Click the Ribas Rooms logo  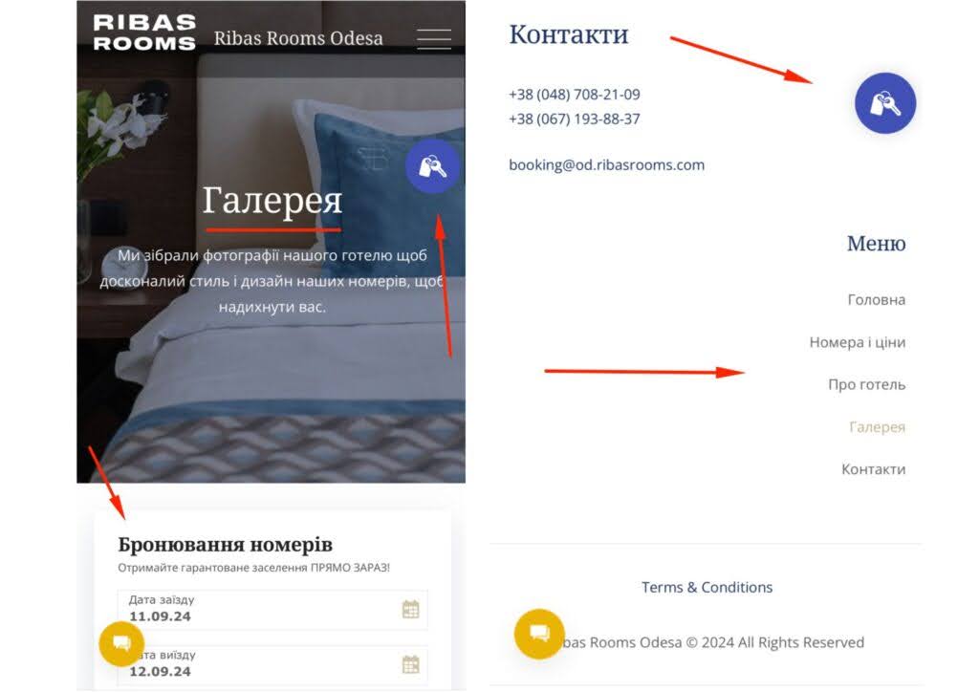(144, 32)
